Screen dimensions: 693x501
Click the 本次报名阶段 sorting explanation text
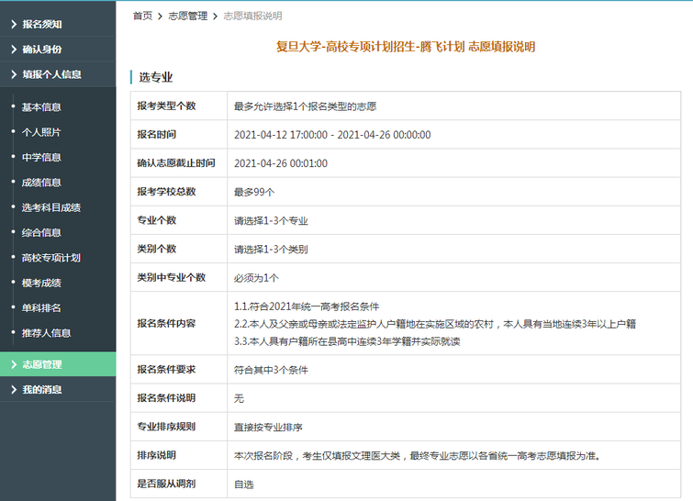click(x=418, y=455)
